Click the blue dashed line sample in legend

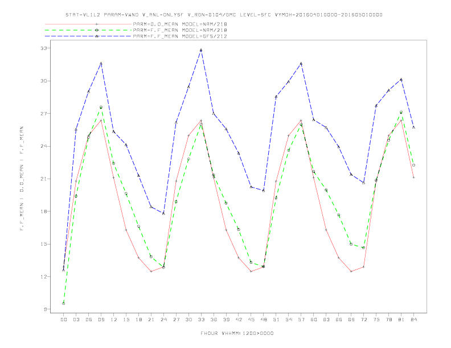tap(88, 36)
